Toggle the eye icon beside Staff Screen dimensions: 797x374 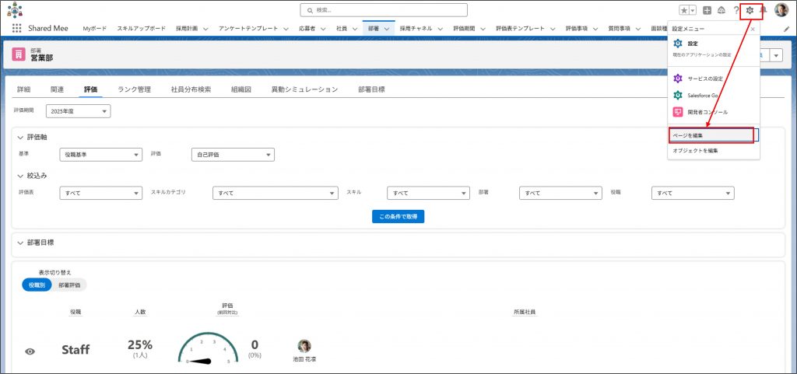[x=30, y=351]
